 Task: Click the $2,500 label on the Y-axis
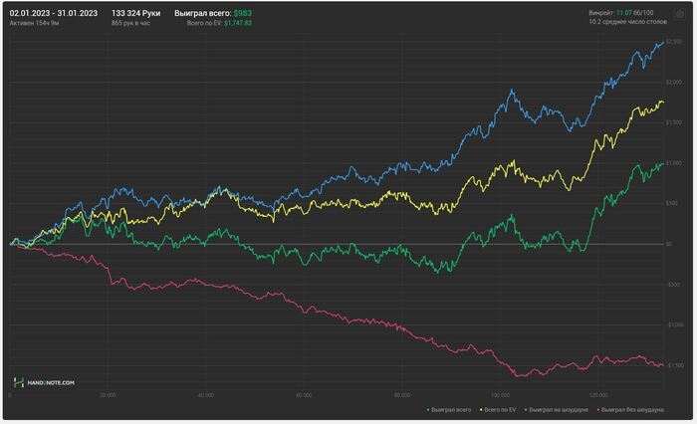tap(674, 41)
